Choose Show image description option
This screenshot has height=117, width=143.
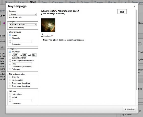(x=10, y=83)
